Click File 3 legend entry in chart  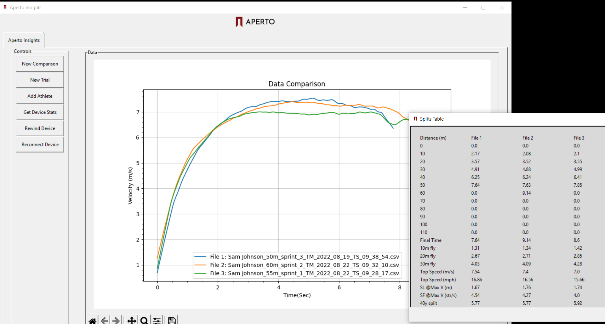pyautogui.click(x=297, y=273)
